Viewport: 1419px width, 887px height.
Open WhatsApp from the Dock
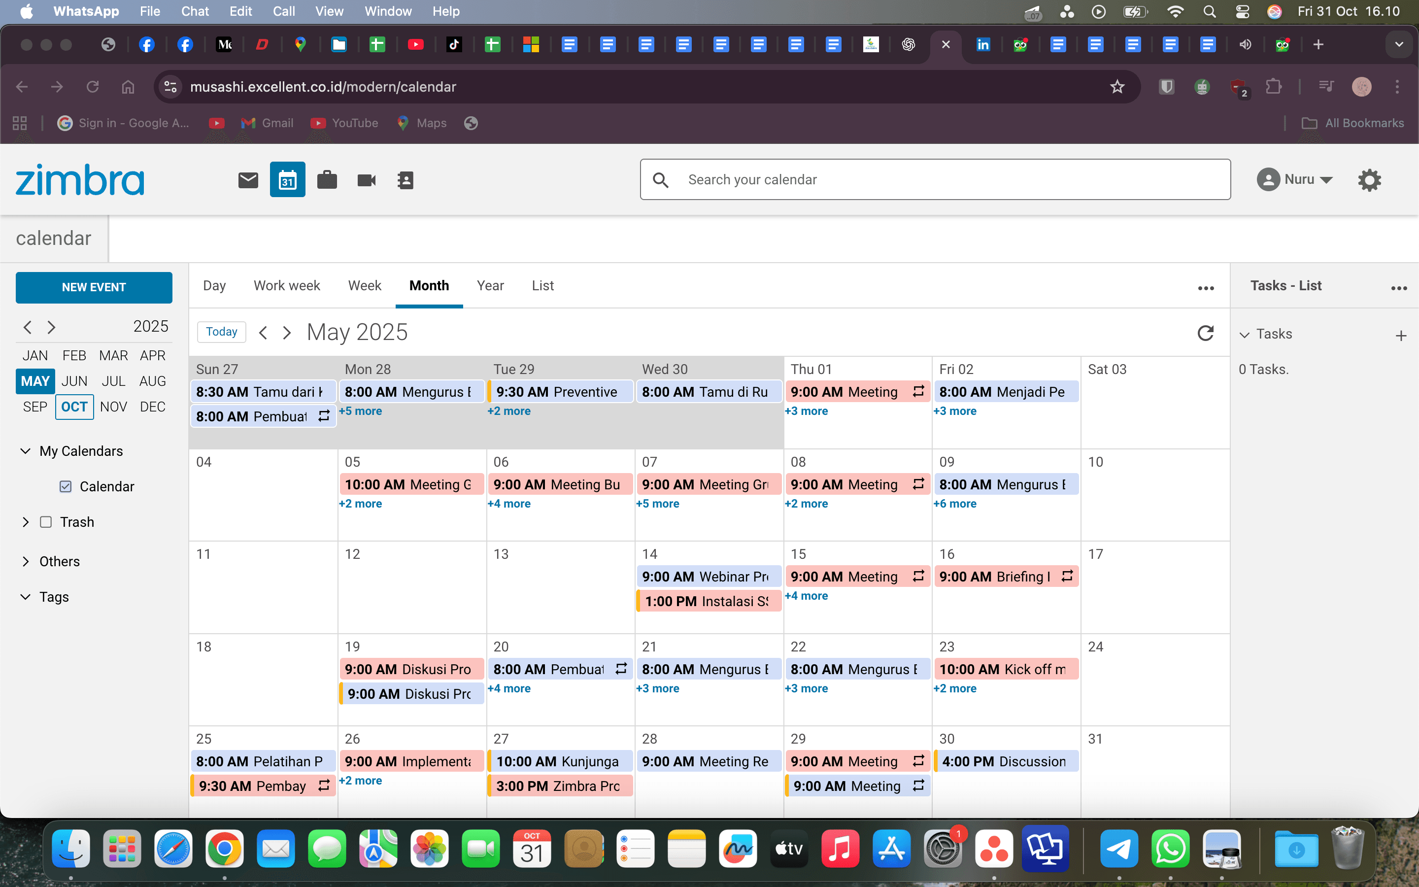[x=1170, y=848]
